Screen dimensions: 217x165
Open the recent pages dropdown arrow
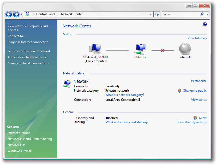tap(22, 14)
